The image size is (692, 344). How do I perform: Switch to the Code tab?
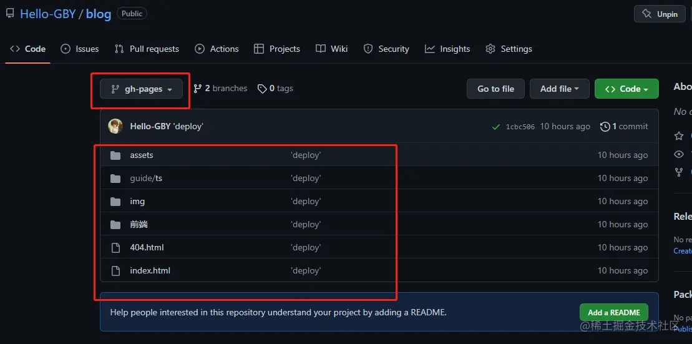[x=28, y=49]
